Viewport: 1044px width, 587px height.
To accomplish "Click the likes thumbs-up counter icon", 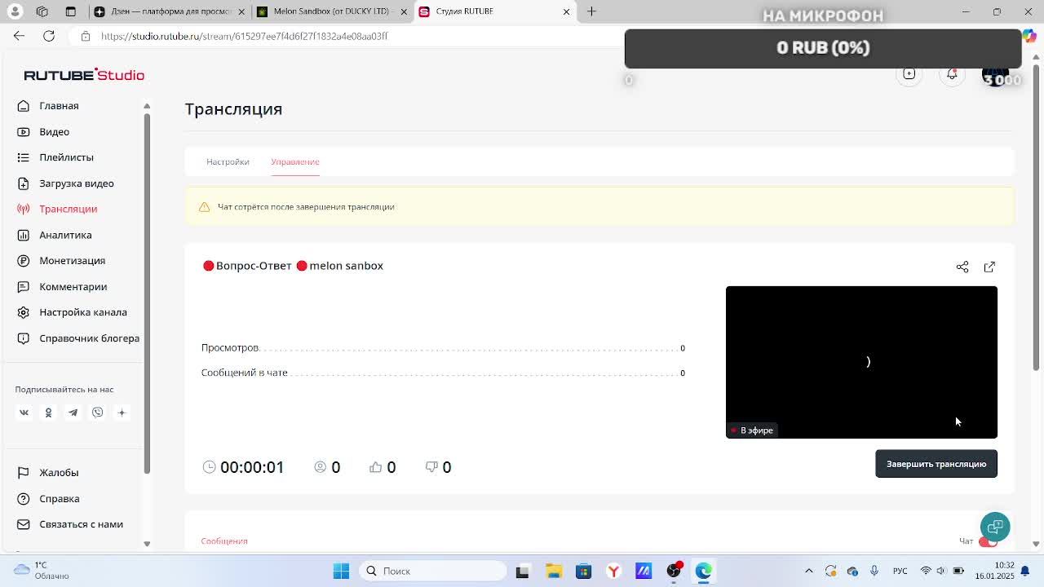I will (375, 467).
